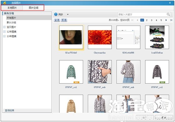Viewport: 175px width, 122px height.
Task: Go to the first page arrow icon
Action: (x=132, y=20)
